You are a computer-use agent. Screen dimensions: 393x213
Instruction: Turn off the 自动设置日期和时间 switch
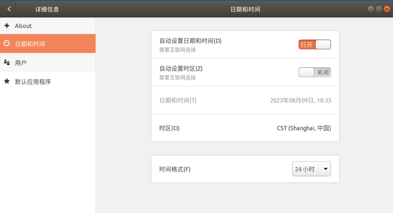pyautogui.click(x=315, y=44)
